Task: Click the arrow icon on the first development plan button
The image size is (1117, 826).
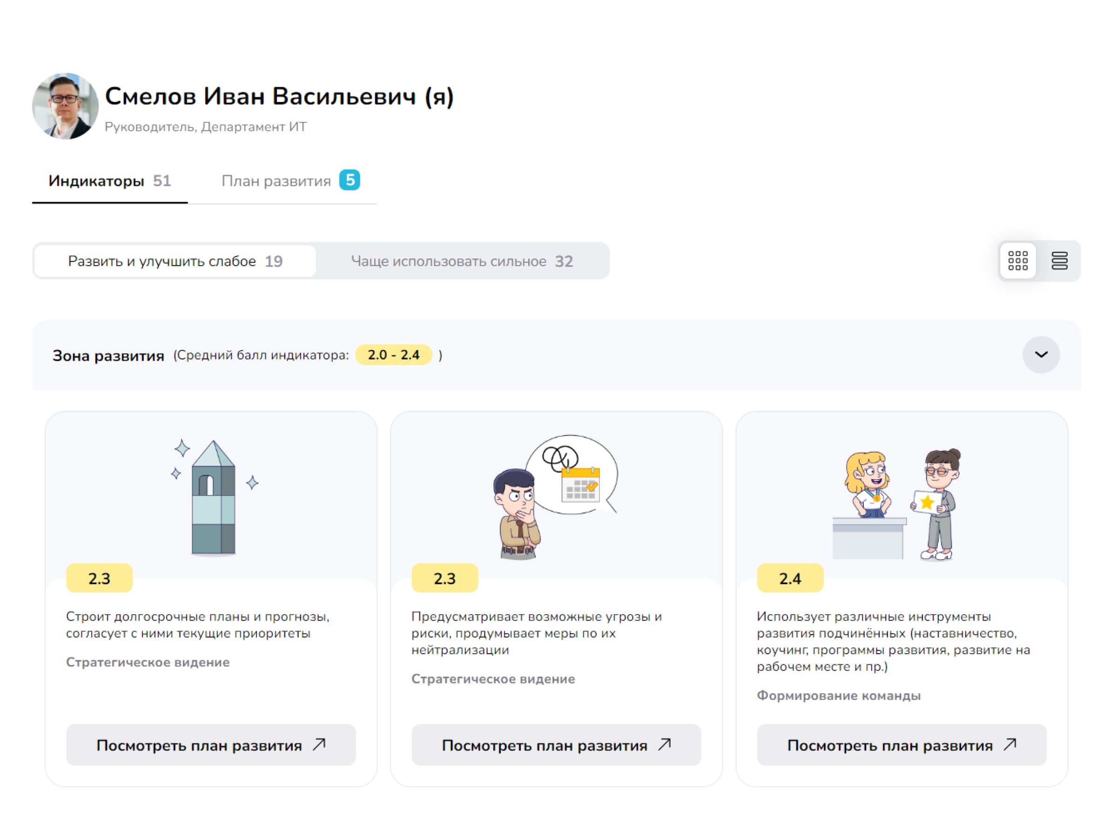Action: pos(320,745)
